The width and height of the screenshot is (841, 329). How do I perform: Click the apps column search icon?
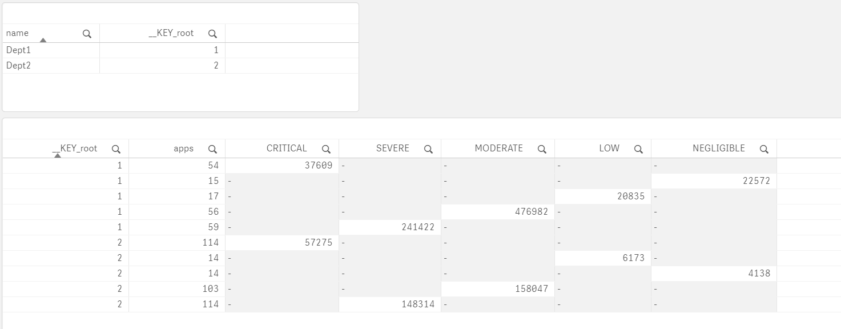(x=212, y=149)
